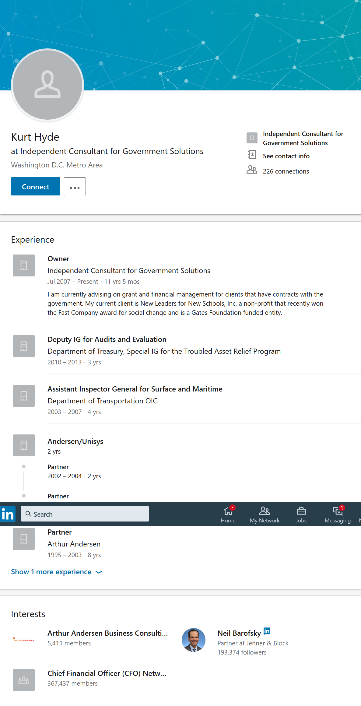Click the Home icon notification badge
Viewport: 361px width, 706px height.
pos(232,508)
